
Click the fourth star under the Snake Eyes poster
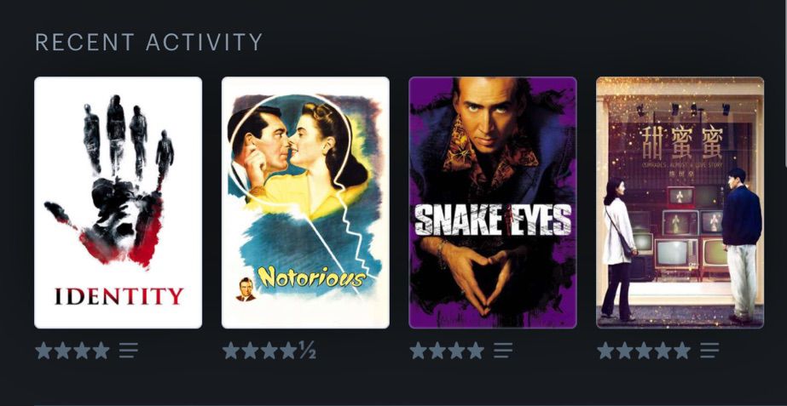coord(475,351)
